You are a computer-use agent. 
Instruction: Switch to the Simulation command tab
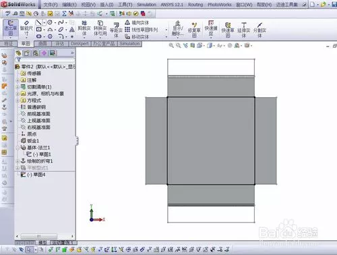(129, 44)
